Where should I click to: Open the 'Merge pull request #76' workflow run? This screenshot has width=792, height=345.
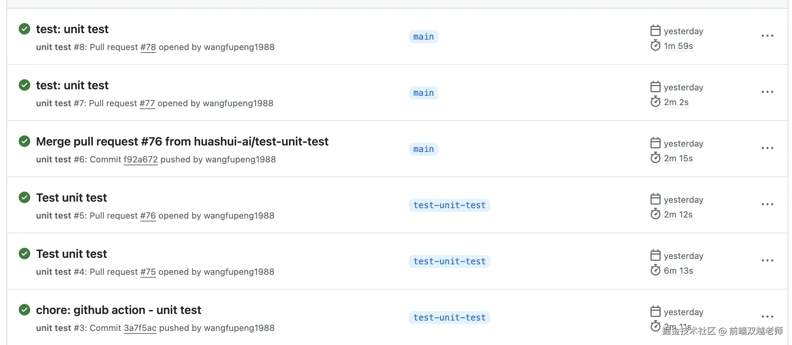click(x=182, y=142)
